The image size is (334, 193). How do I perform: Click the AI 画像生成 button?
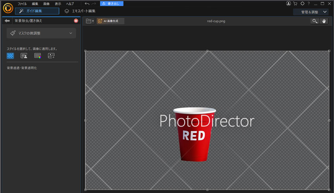click(x=110, y=21)
